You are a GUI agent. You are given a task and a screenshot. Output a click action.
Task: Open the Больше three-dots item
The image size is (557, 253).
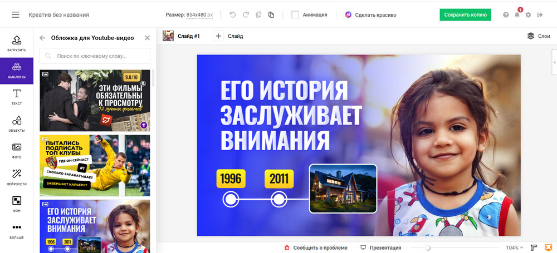point(17,231)
